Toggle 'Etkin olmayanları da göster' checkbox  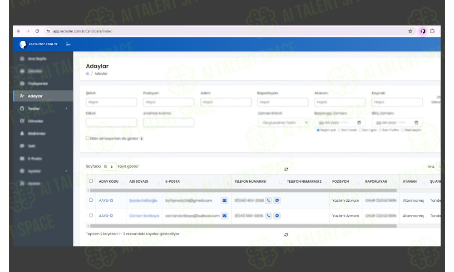point(88,138)
